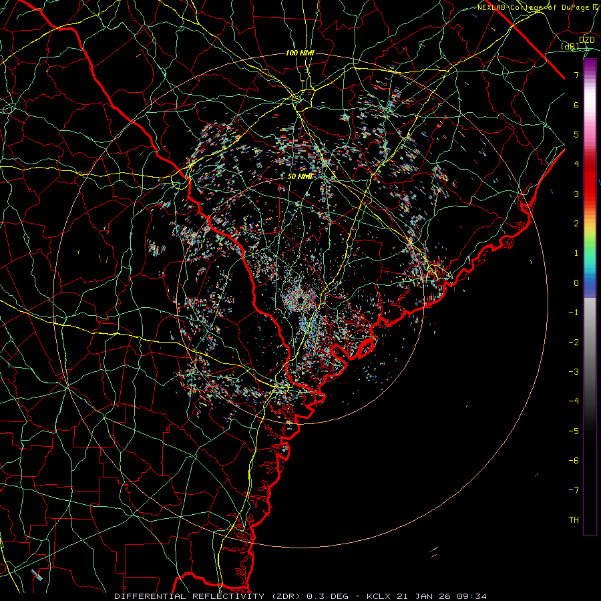Click the "1" color scale value
The height and width of the screenshot is (601, 601).
pyautogui.click(x=576, y=253)
